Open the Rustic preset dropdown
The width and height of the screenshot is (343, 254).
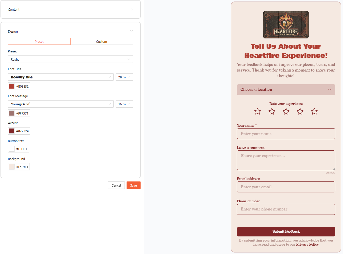click(x=70, y=59)
